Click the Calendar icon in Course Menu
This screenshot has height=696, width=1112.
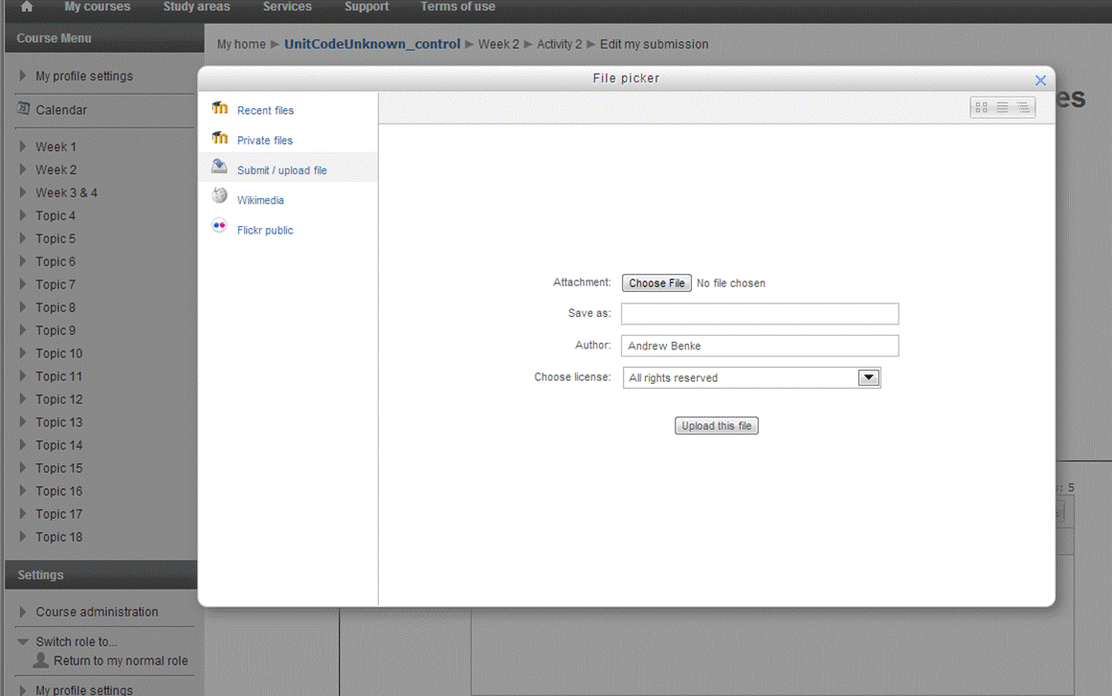[23, 109]
